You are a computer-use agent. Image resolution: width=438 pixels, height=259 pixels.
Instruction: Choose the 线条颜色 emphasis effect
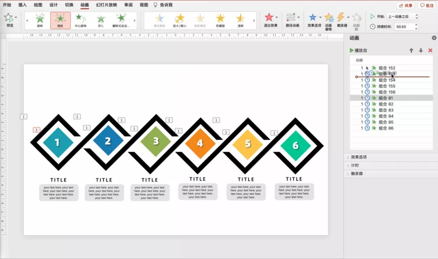click(200, 20)
